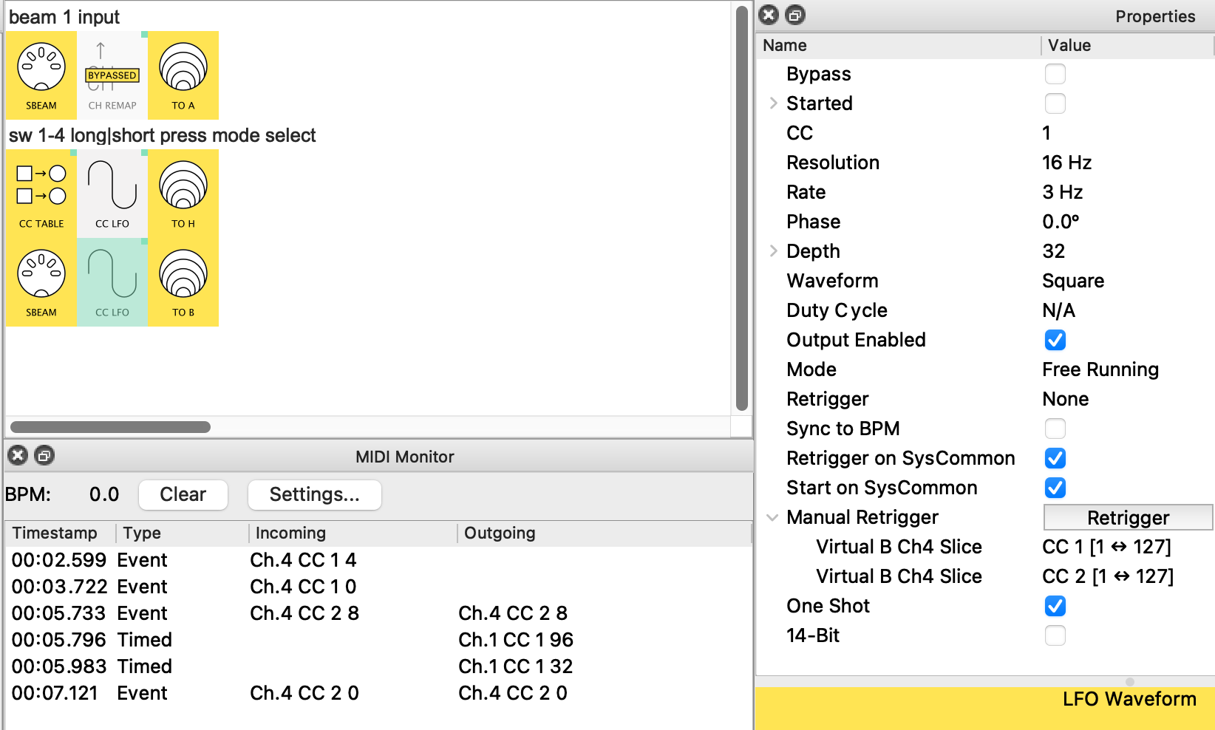Clear the MIDI Monitor log
1215x730 pixels.
183,494
